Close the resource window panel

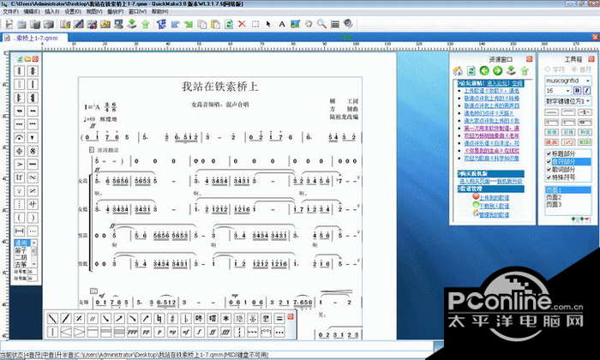[x=529, y=59]
